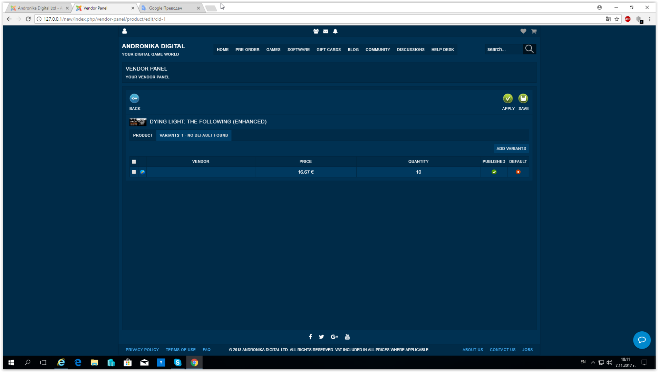The width and height of the screenshot is (658, 372).
Task: Open the wishlist heart icon
Action: [523, 31]
